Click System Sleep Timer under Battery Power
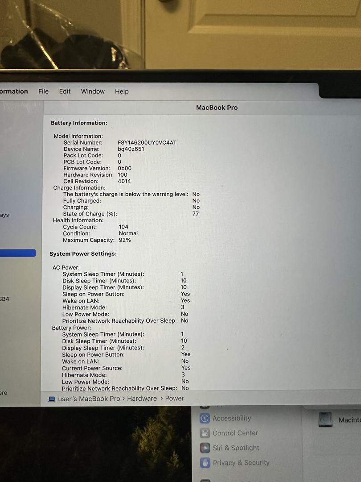Image resolution: width=361 pixels, height=482 pixels. coord(103,334)
